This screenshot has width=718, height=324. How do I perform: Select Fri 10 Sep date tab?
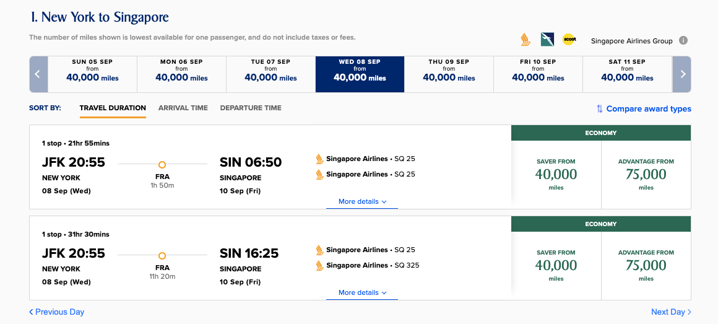(538, 74)
